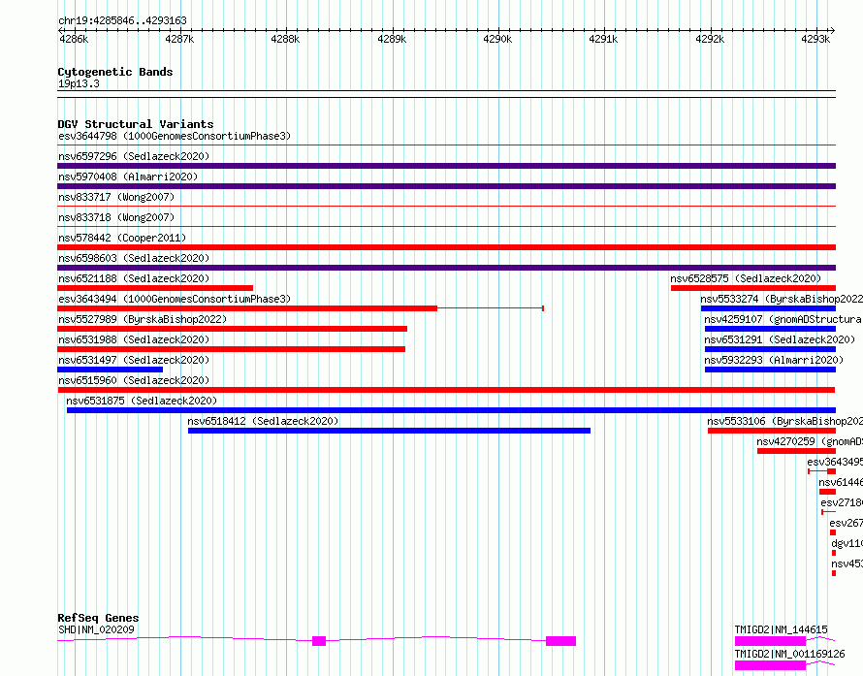Screen dimensions: 863x676
Task: Click the red bar under nsv6528575
Action: coord(753,288)
